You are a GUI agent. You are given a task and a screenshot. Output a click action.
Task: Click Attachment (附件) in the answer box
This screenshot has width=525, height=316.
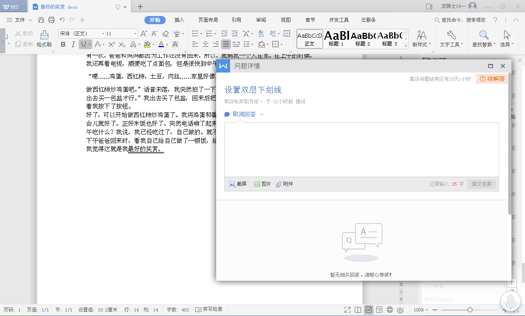coord(285,184)
